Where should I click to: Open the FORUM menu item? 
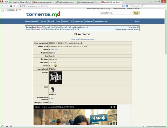pyautogui.click(x=65, y=21)
